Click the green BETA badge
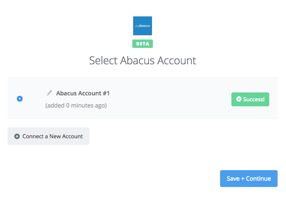This screenshot has width=286, height=200. (x=142, y=44)
